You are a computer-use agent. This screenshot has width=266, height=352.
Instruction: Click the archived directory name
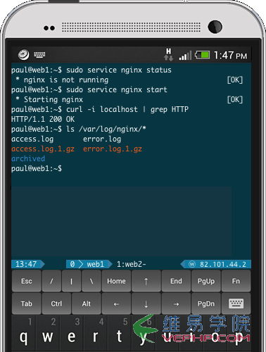28,158
